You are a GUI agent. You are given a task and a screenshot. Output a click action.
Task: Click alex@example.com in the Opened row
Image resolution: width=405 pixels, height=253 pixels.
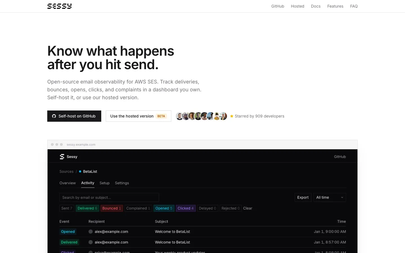click(111, 232)
